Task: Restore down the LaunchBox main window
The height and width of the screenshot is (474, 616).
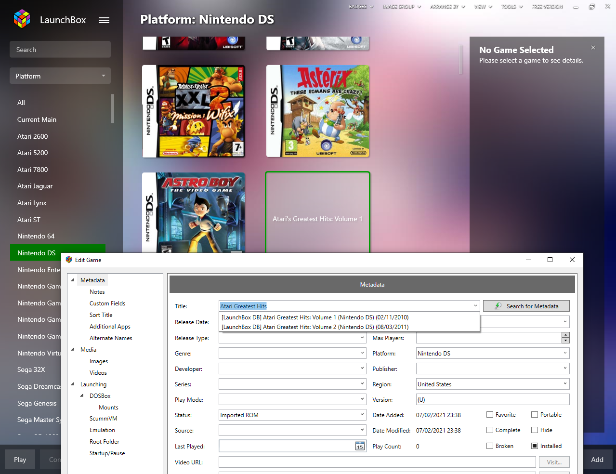Action: click(592, 7)
